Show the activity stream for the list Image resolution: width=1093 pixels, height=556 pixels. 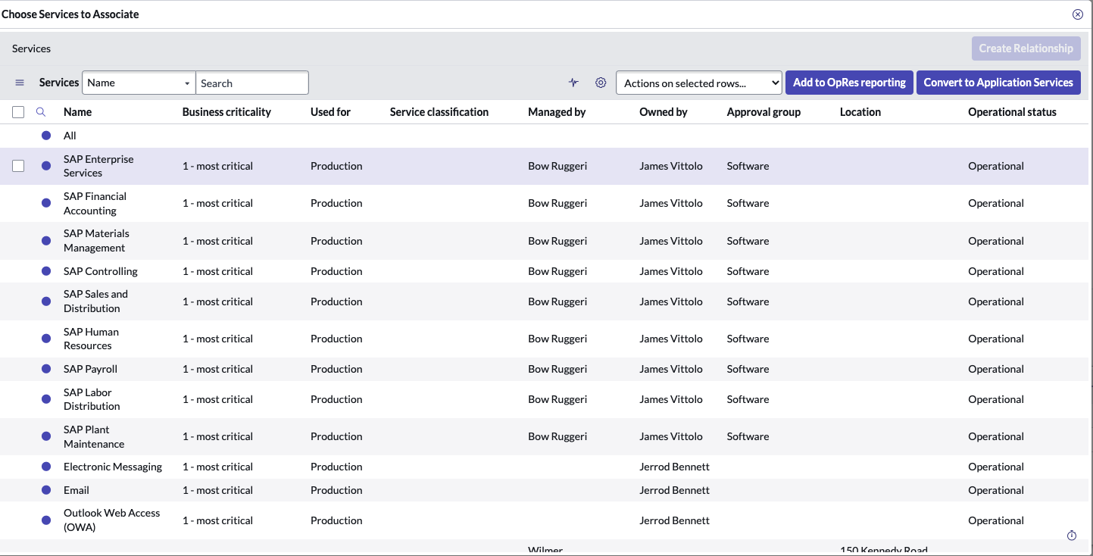[x=573, y=83]
